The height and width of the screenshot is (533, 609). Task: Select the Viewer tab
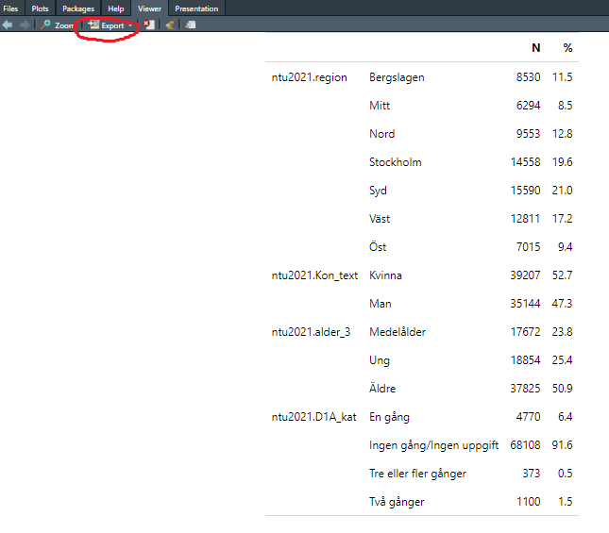coord(149,8)
